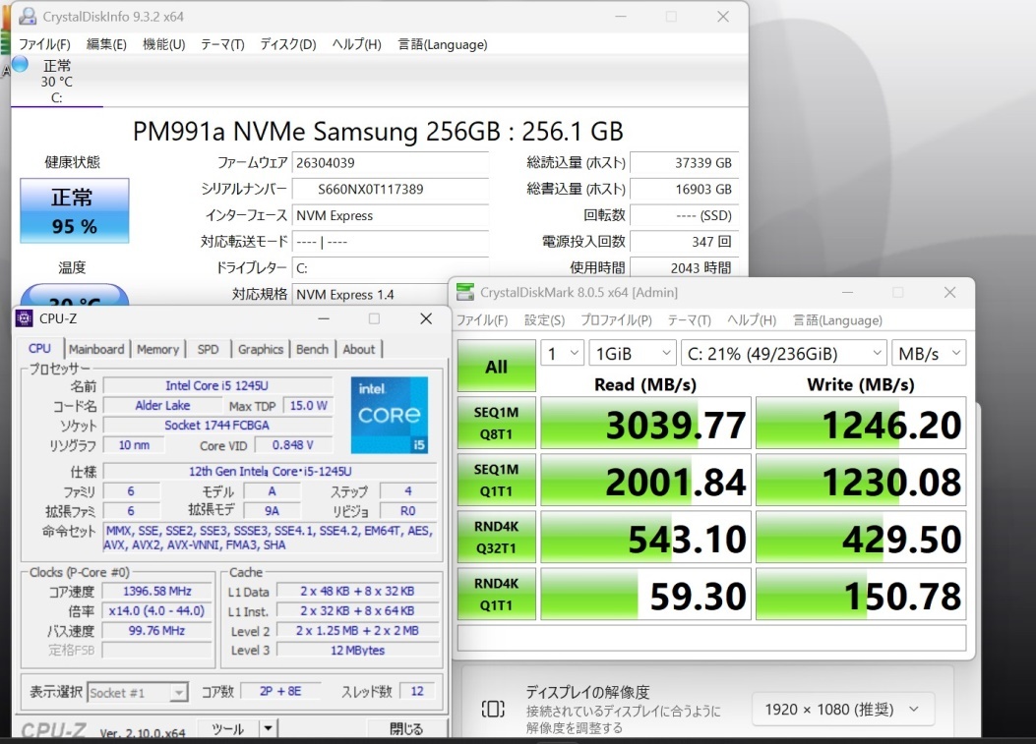Expand the ツール button dropdown arrow in CPU-Z

268,729
